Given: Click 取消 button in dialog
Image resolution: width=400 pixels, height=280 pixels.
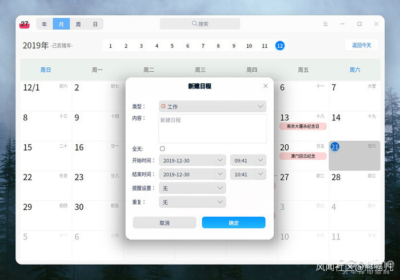Looking at the screenshot, I should (165, 223).
